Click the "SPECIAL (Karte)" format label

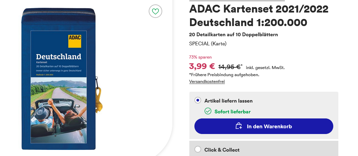[x=208, y=44]
